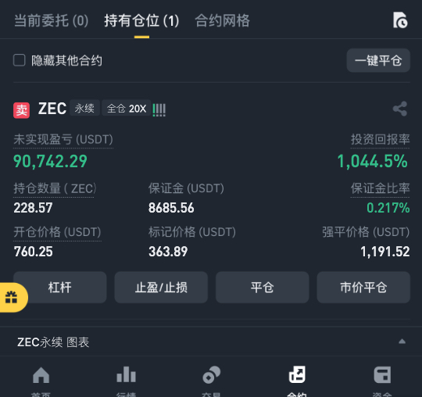Click the 一键平仓 button
The height and width of the screenshot is (397, 422).
pos(378,60)
